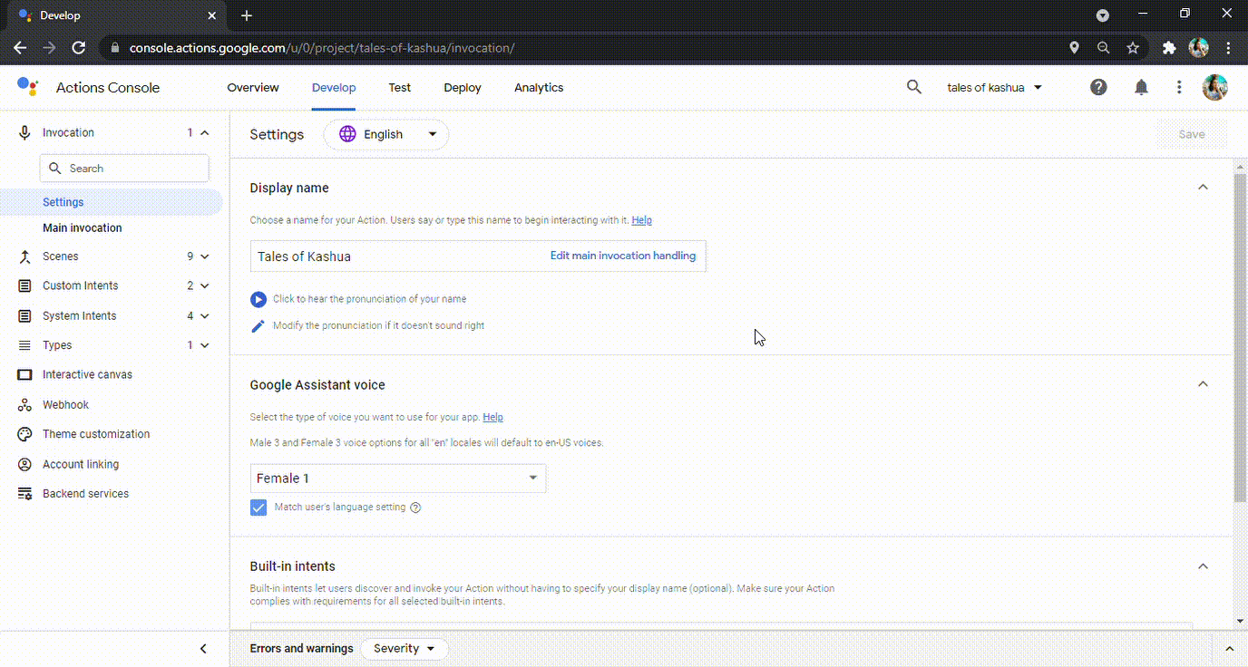The width and height of the screenshot is (1248, 667).
Task: Open a new browser tab
Action: (x=247, y=15)
